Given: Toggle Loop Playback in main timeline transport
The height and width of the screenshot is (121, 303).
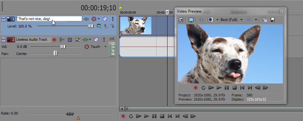Looking at the screenshot, I should [x=131, y=116].
